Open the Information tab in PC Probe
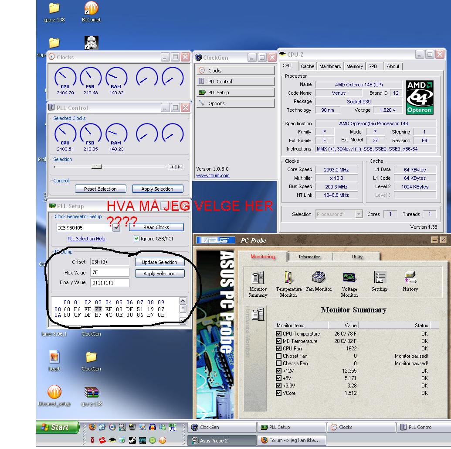The height and width of the screenshot is (449, 451). point(310,257)
